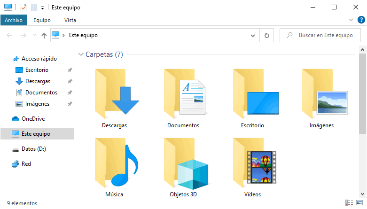This screenshot has height=209, width=367.
Task: Switch to the Vista ribbon tab
Action: point(70,20)
